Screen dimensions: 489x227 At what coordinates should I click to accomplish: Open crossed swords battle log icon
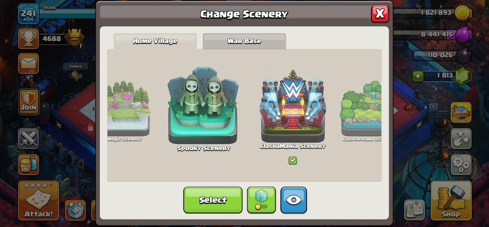click(x=29, y=138)
